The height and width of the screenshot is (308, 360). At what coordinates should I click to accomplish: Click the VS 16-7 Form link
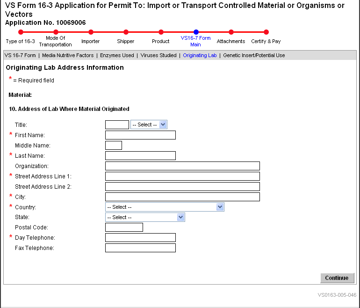20,55
